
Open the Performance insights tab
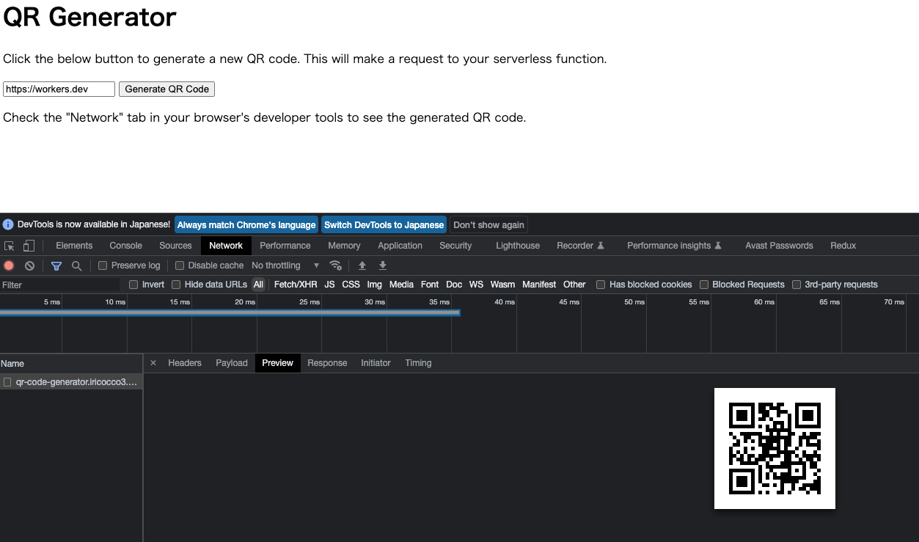[674, 246]
